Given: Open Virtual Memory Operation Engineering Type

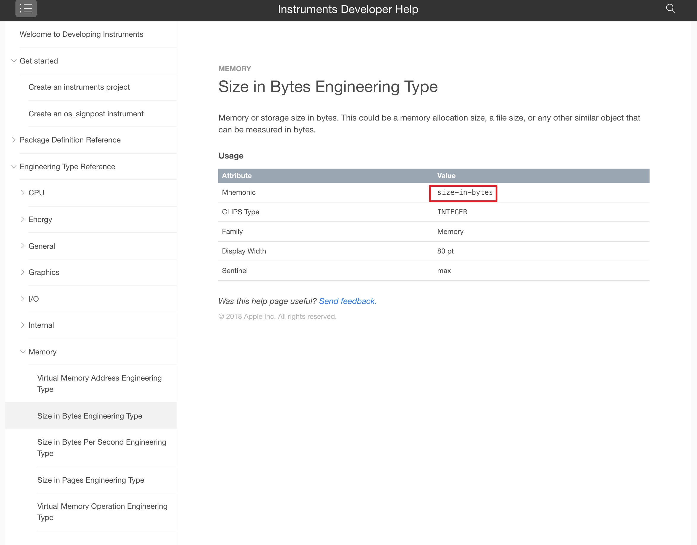Looking at the screenshot, I should coord(102,511).
